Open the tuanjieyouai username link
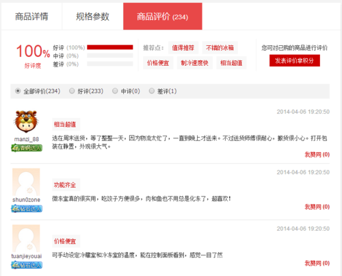The image size is (342, 276). tap(27, 256)
